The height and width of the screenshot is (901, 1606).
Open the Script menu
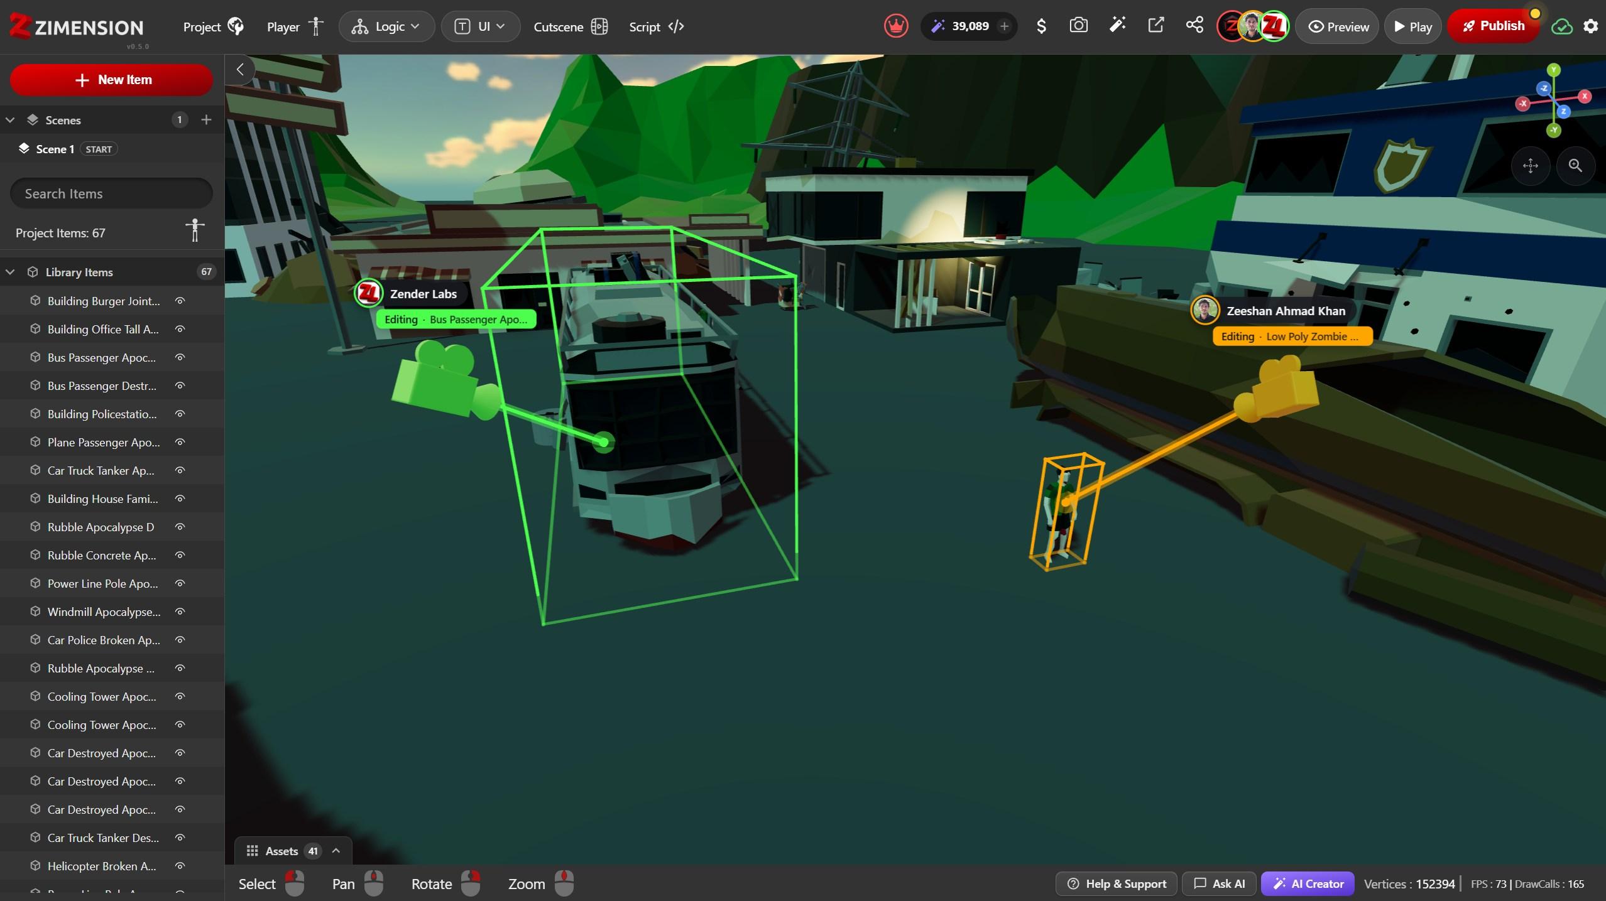(657, 26)
